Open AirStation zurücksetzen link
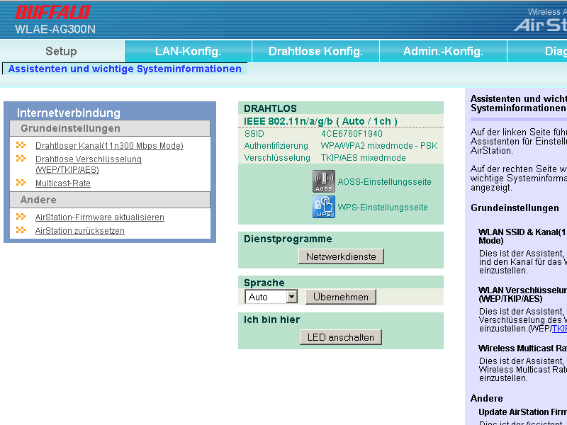 (80, 231)
